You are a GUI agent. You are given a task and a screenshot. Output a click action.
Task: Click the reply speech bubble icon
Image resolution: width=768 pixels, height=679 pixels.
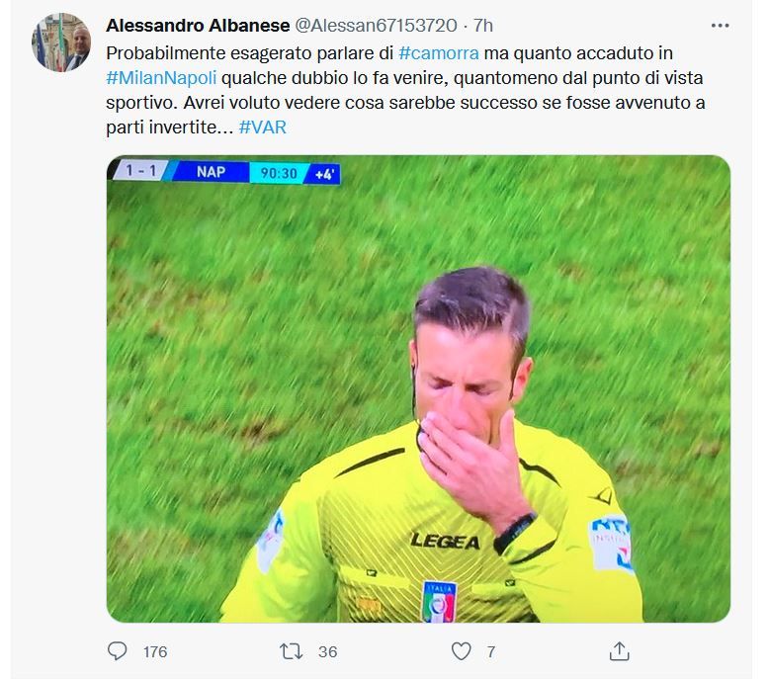click(117, 651)
